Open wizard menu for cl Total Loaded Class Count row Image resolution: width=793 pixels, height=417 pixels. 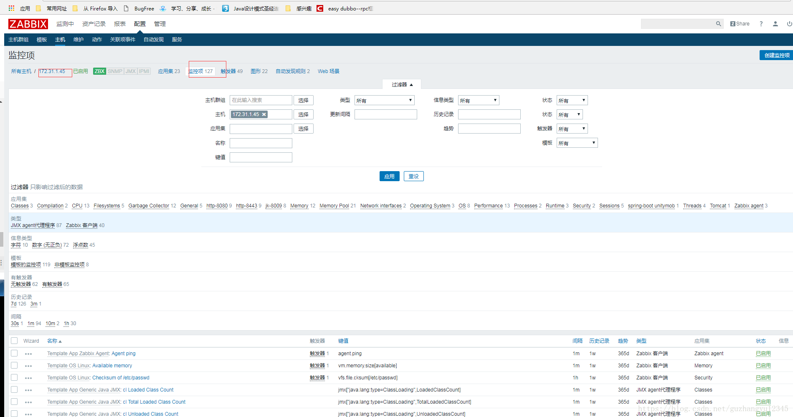28,402
